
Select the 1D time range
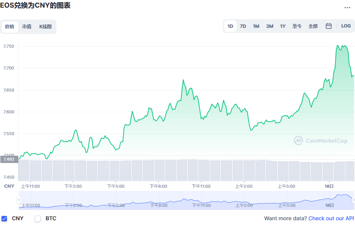(x=230, y=26)
